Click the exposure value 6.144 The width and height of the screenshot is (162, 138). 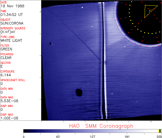(6, 75)
